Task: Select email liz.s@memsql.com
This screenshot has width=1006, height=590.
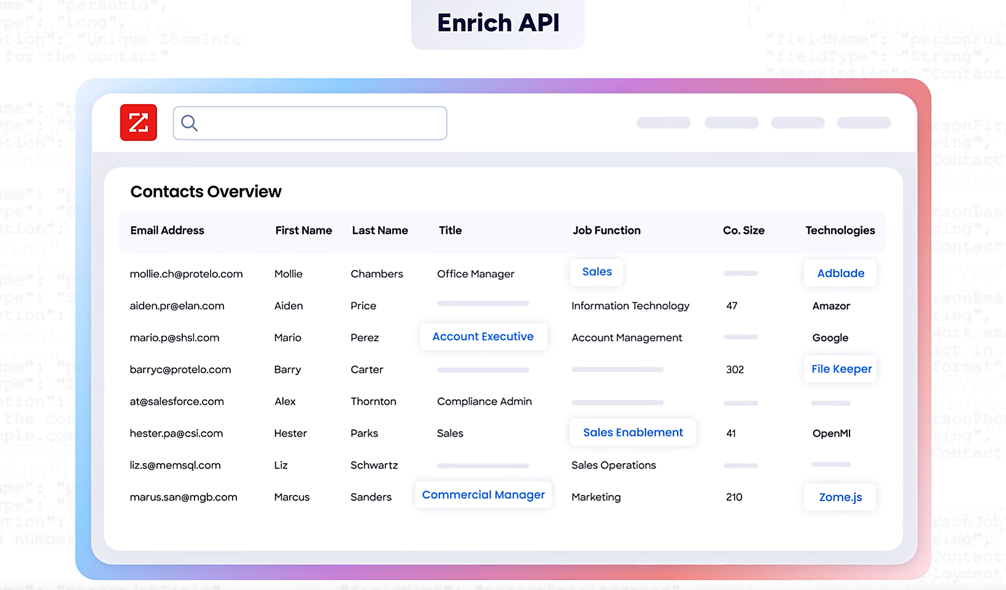Action: click(175, 465)
